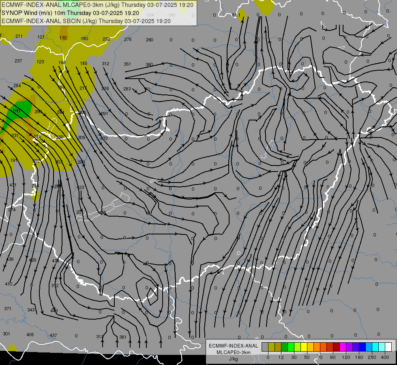This screenshot has width=397, height=365.
Task: Click the J/kg unit label in the legend
Action: click(x=234, y=359)
